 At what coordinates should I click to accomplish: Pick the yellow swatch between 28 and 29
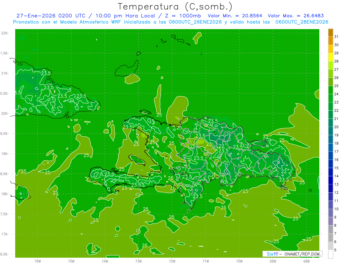(331, 57)
